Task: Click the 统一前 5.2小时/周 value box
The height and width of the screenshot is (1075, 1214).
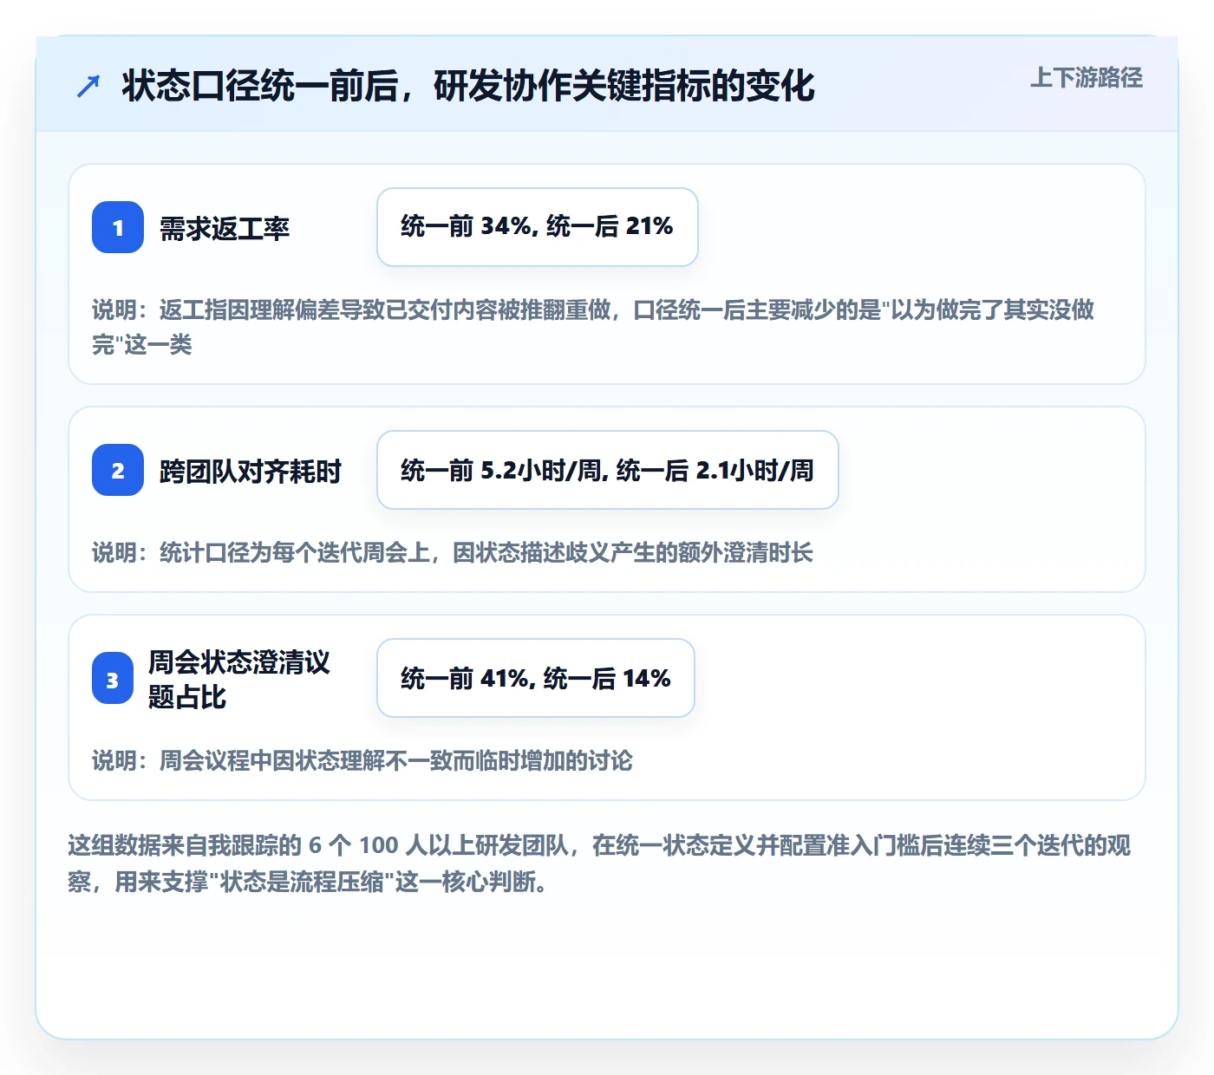Action: [x=608, y=470]
